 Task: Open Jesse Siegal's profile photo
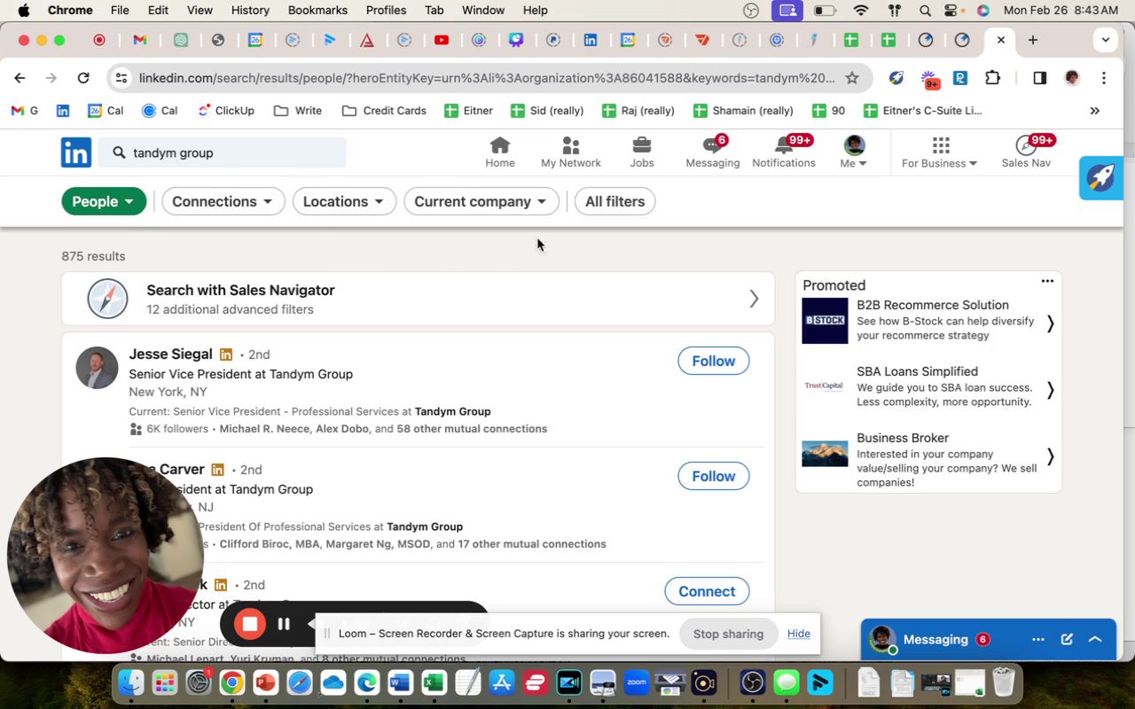97,368
